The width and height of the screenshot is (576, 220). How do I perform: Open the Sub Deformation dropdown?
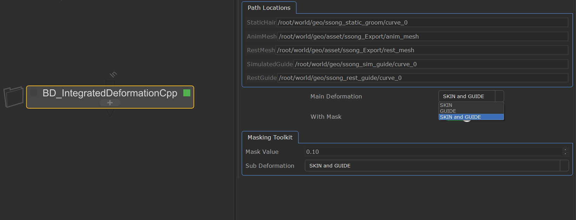(436, 166)
